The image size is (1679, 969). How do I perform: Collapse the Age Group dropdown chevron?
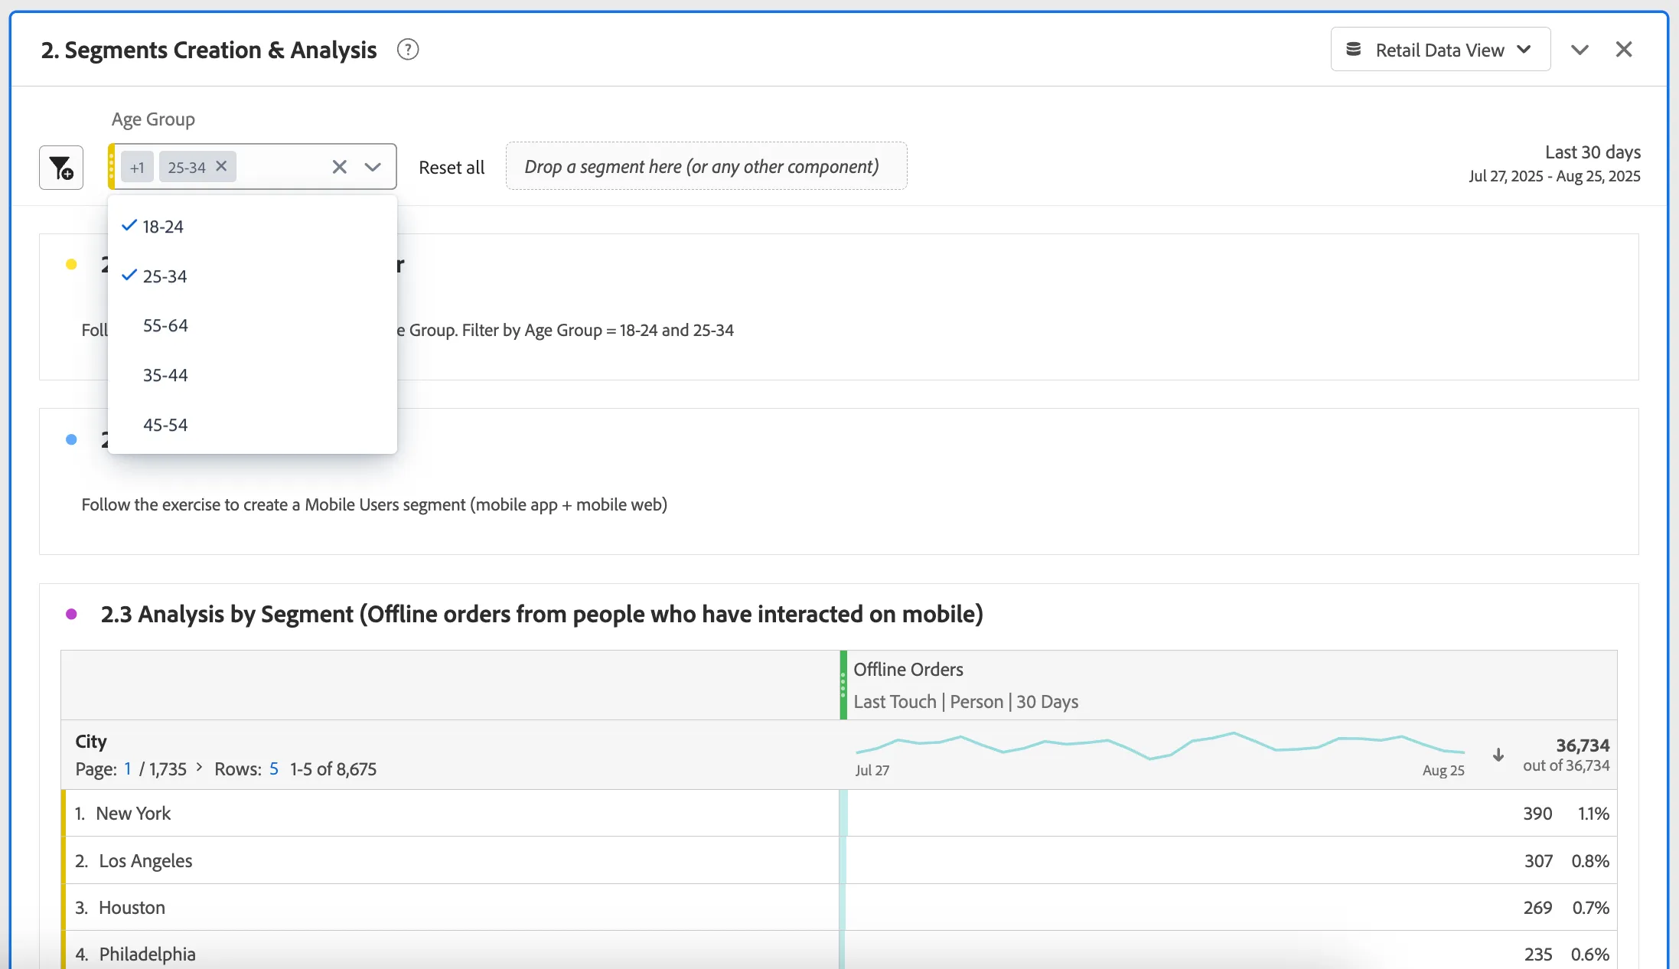[x=373, y=167]
